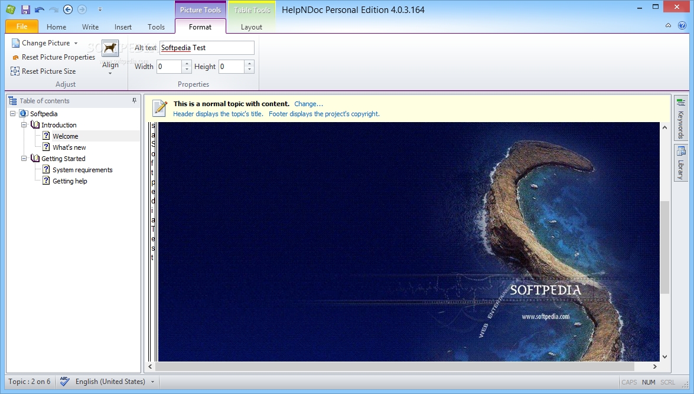Click the topic edit notepad icon
694x394 pixels.
[159, 108]
